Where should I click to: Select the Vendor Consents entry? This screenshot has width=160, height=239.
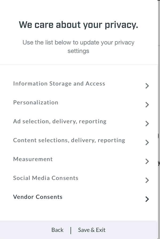click(38, 197)
